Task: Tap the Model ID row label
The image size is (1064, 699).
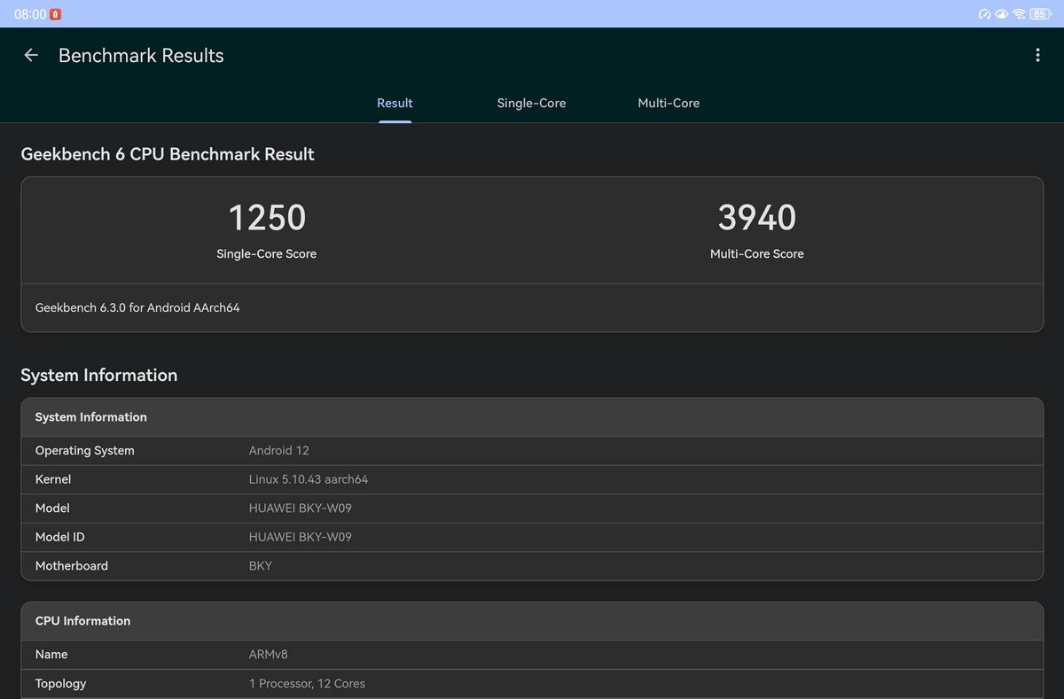Action: click(x=60, y=537)
